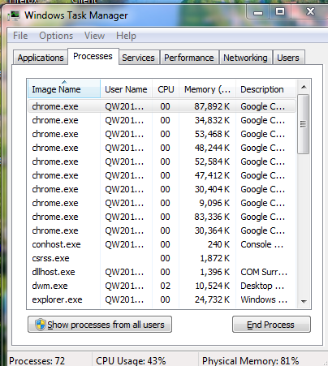Select the dllhost.exe process
Viewport: 328px width, 366px height.
point(162,272)
